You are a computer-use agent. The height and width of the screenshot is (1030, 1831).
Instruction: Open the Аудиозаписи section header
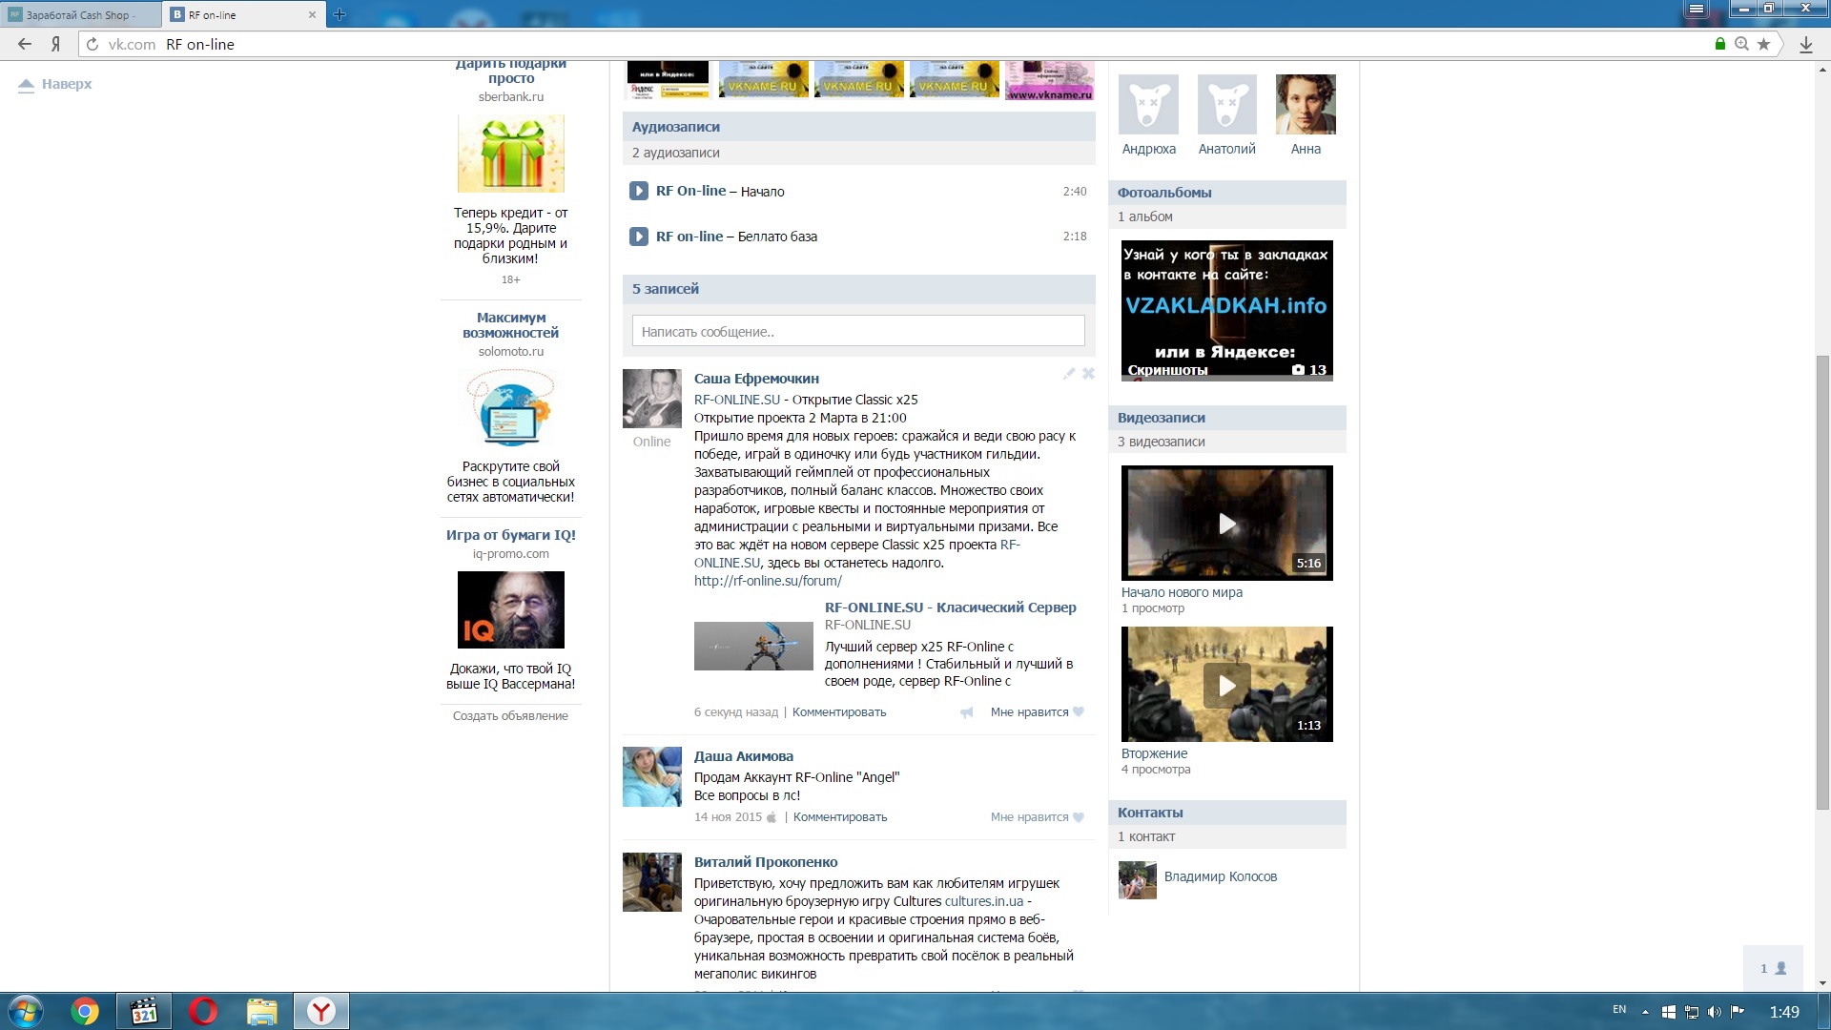click(858, 127)
